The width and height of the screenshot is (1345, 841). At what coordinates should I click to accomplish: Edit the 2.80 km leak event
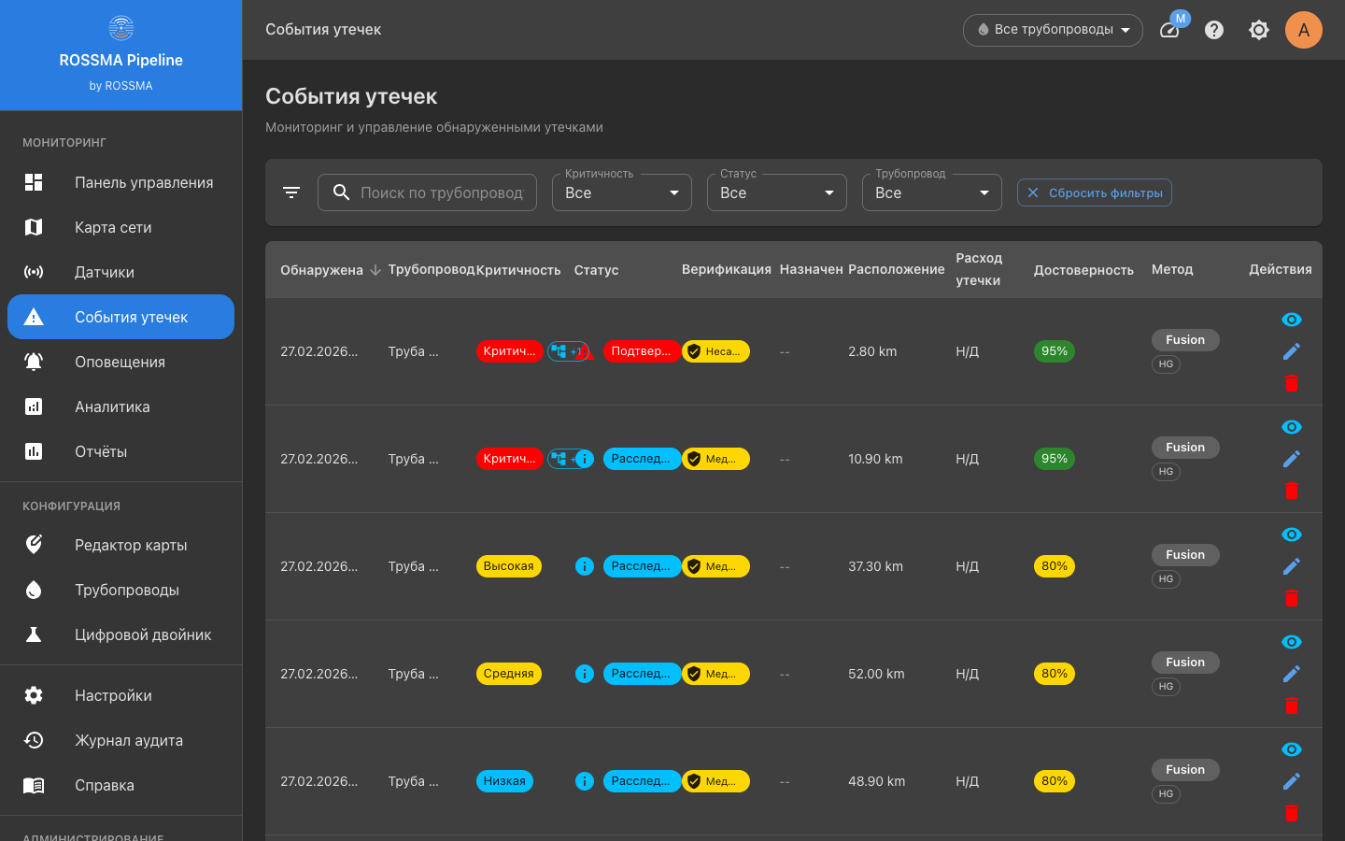click(1292, 351)
